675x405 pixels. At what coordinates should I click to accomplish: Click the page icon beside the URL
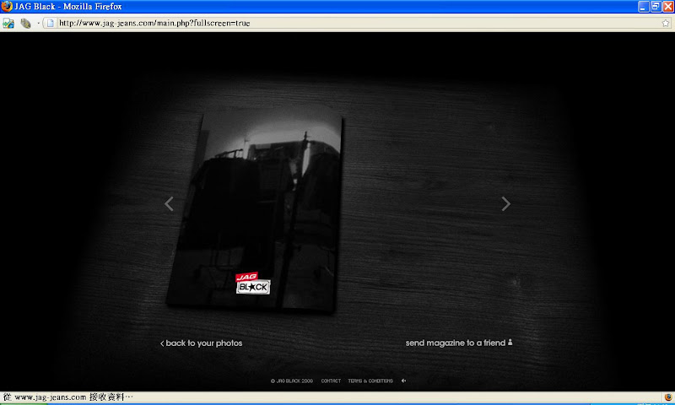click(x=51, y=24)
